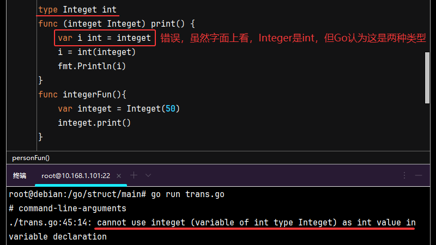Click the integet.print() call
The height and width of the screenshot is (245, 436).
tap(94, 123)
